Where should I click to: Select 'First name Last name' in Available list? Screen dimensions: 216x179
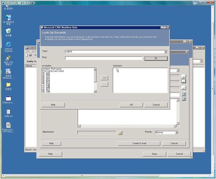(x=53, y=71)
